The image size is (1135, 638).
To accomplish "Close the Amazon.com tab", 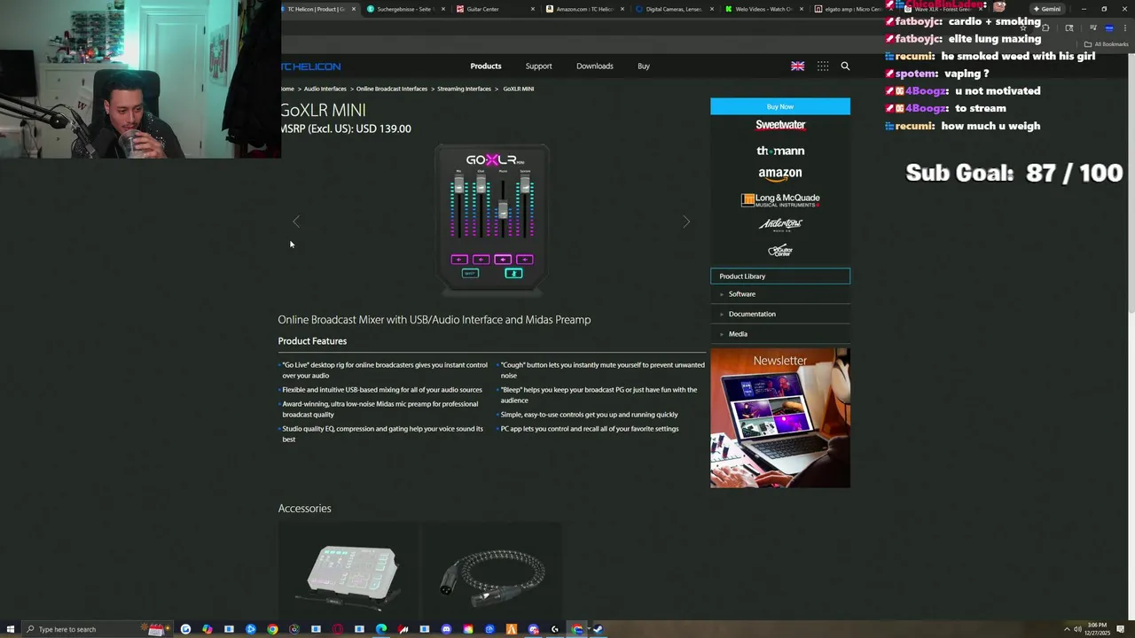I will pos(622,9).
